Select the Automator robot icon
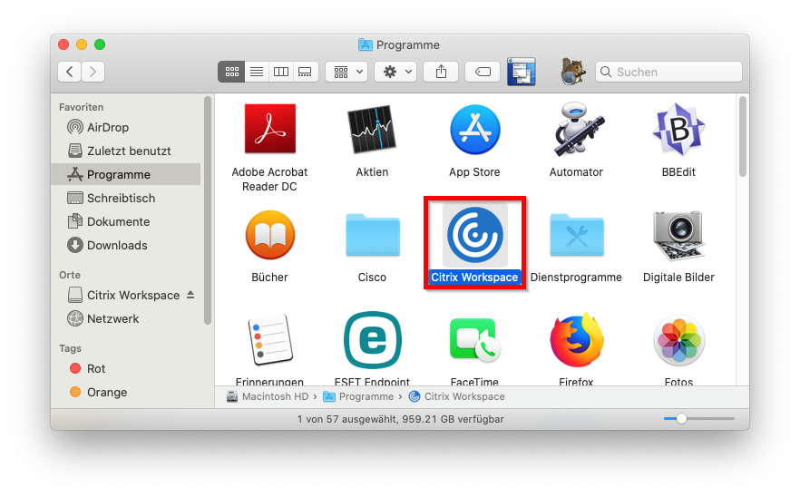The height and width of the screenshot is (497, 800). click(577, 129)
